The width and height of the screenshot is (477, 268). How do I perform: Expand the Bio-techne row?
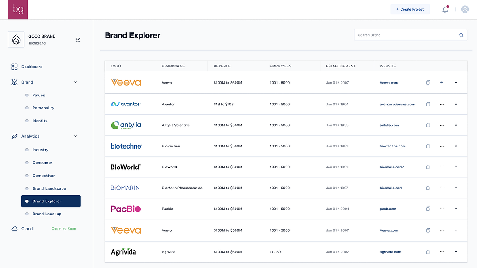456,146
